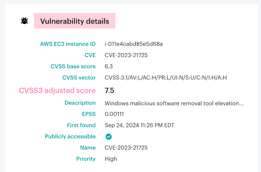This screenshot has height=172, width=261.
Task: Click the Priority High value to change it
Action: (111, 159)
